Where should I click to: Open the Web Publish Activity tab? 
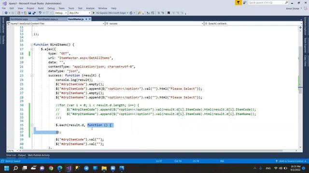coord(39,155)
